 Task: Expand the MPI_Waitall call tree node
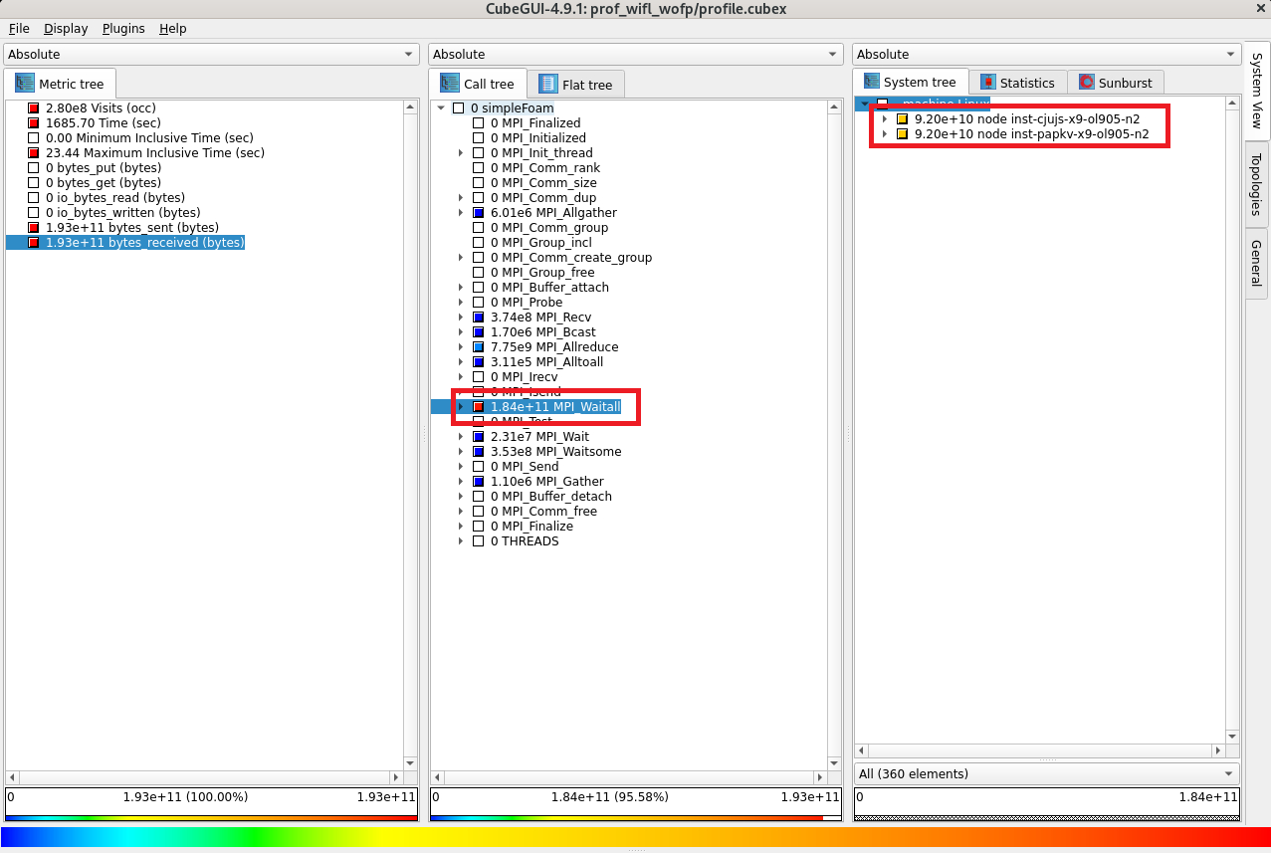(461, 407)
